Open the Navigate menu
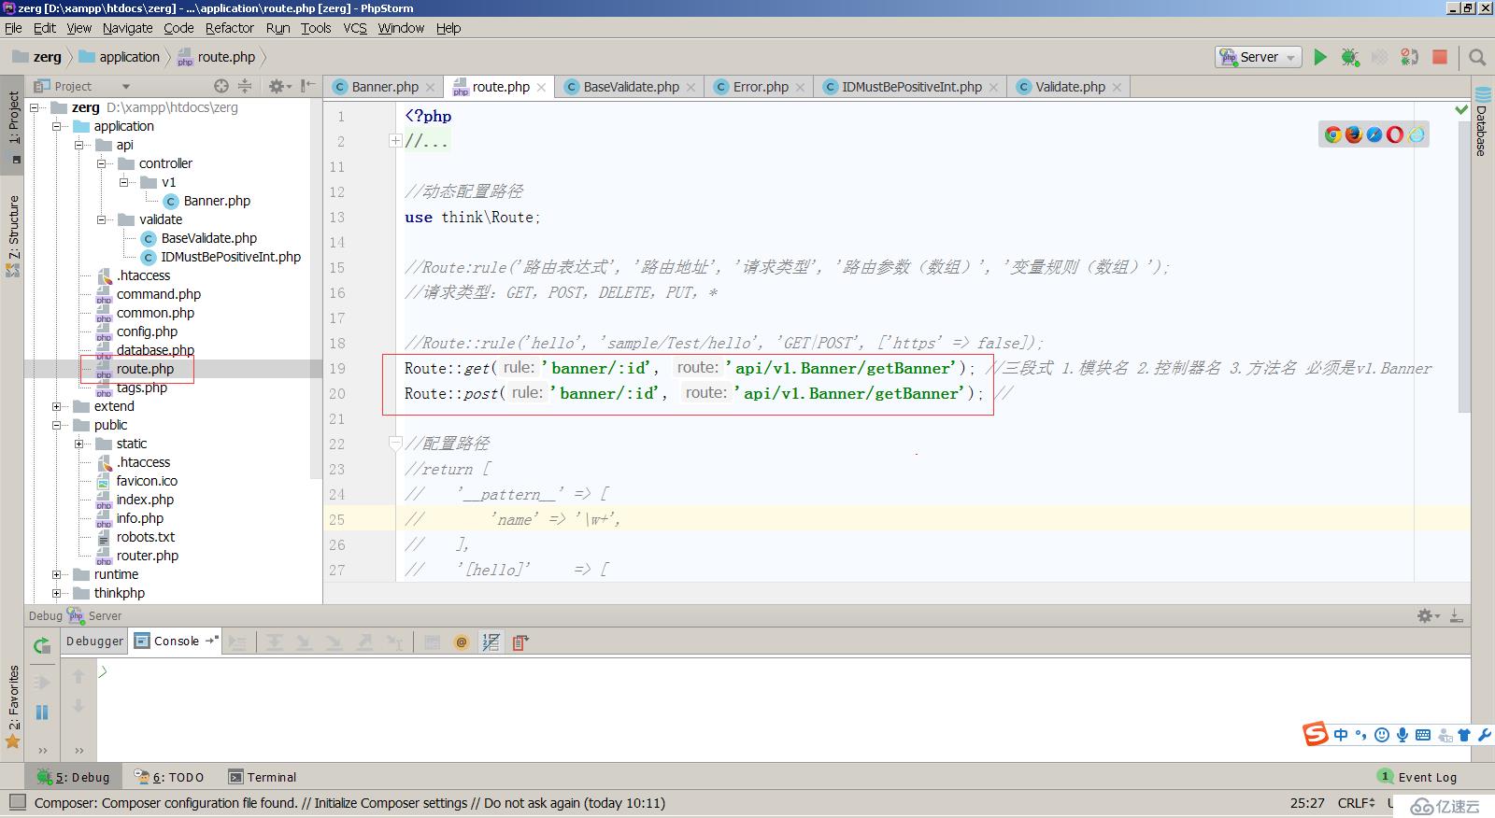 pyautogui.click(x=127, y=28)
